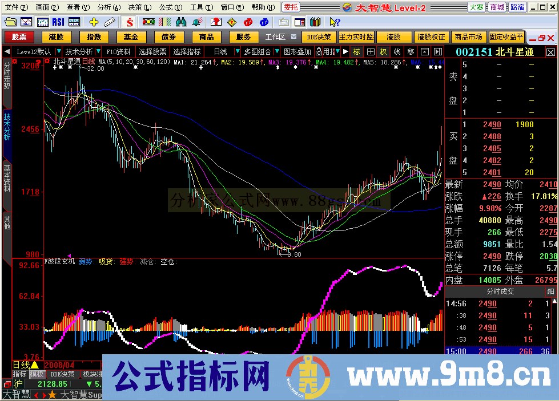Click the 选择指标 button

click(x=187, y=52)
